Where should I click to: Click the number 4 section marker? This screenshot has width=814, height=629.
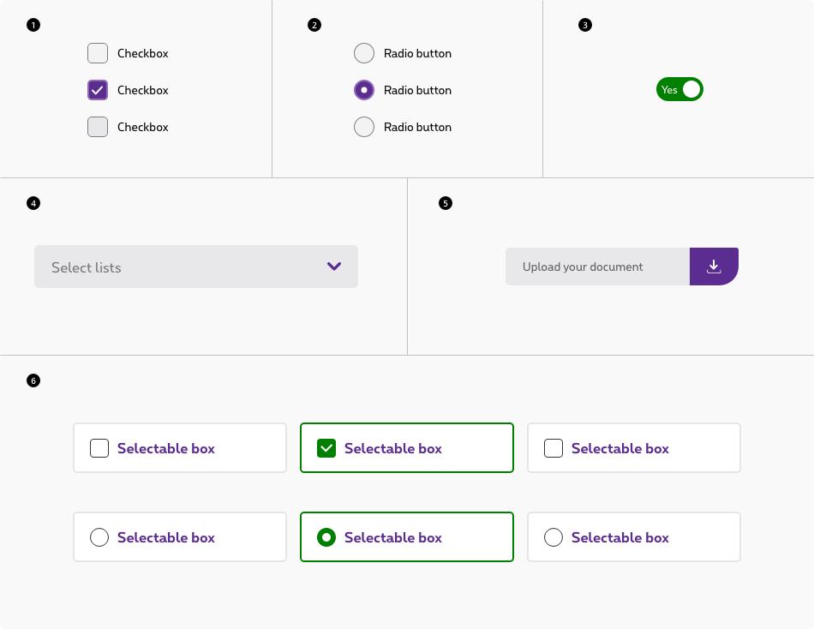33,203
